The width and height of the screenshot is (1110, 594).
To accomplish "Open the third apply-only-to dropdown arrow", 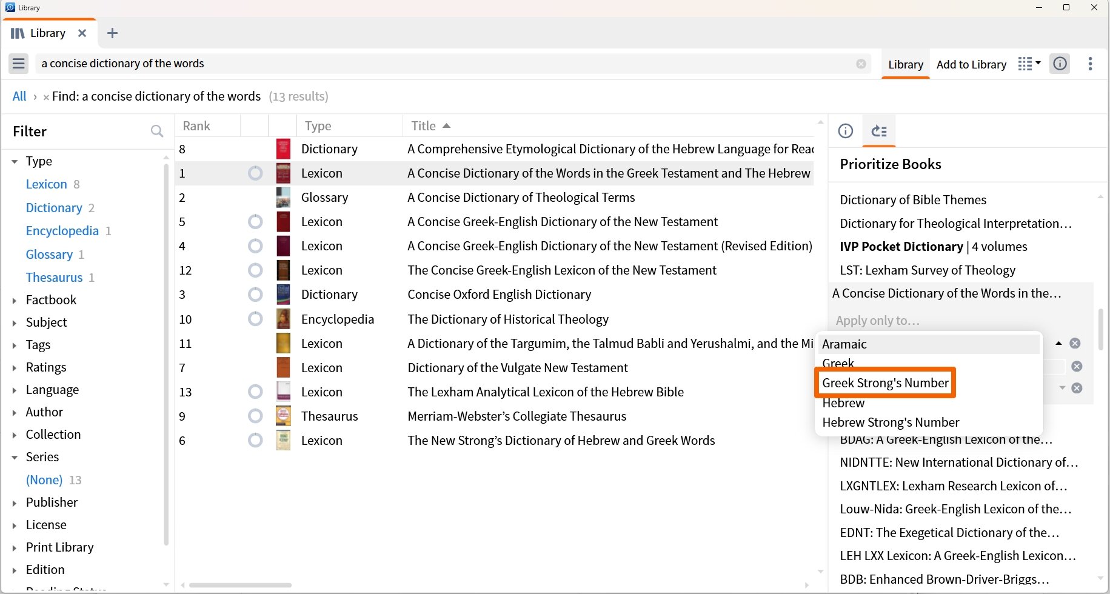I will coord(1062,388).
